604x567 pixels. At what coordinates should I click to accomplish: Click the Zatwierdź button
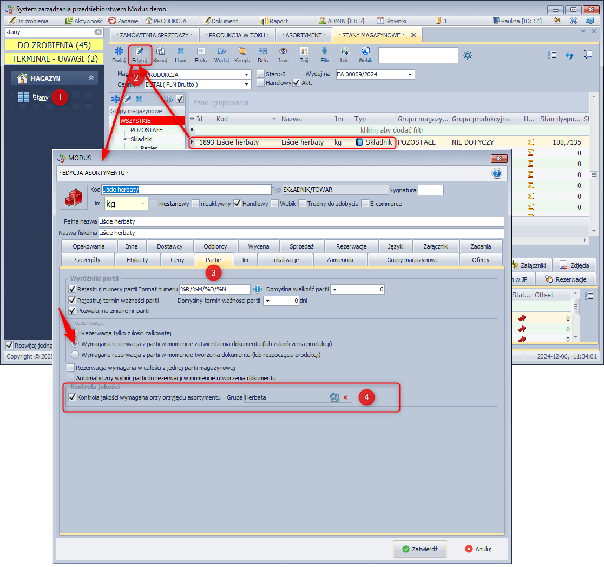tap(420, 549)
